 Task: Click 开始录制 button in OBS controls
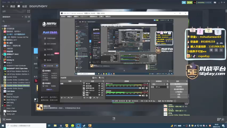pos(179,87)
